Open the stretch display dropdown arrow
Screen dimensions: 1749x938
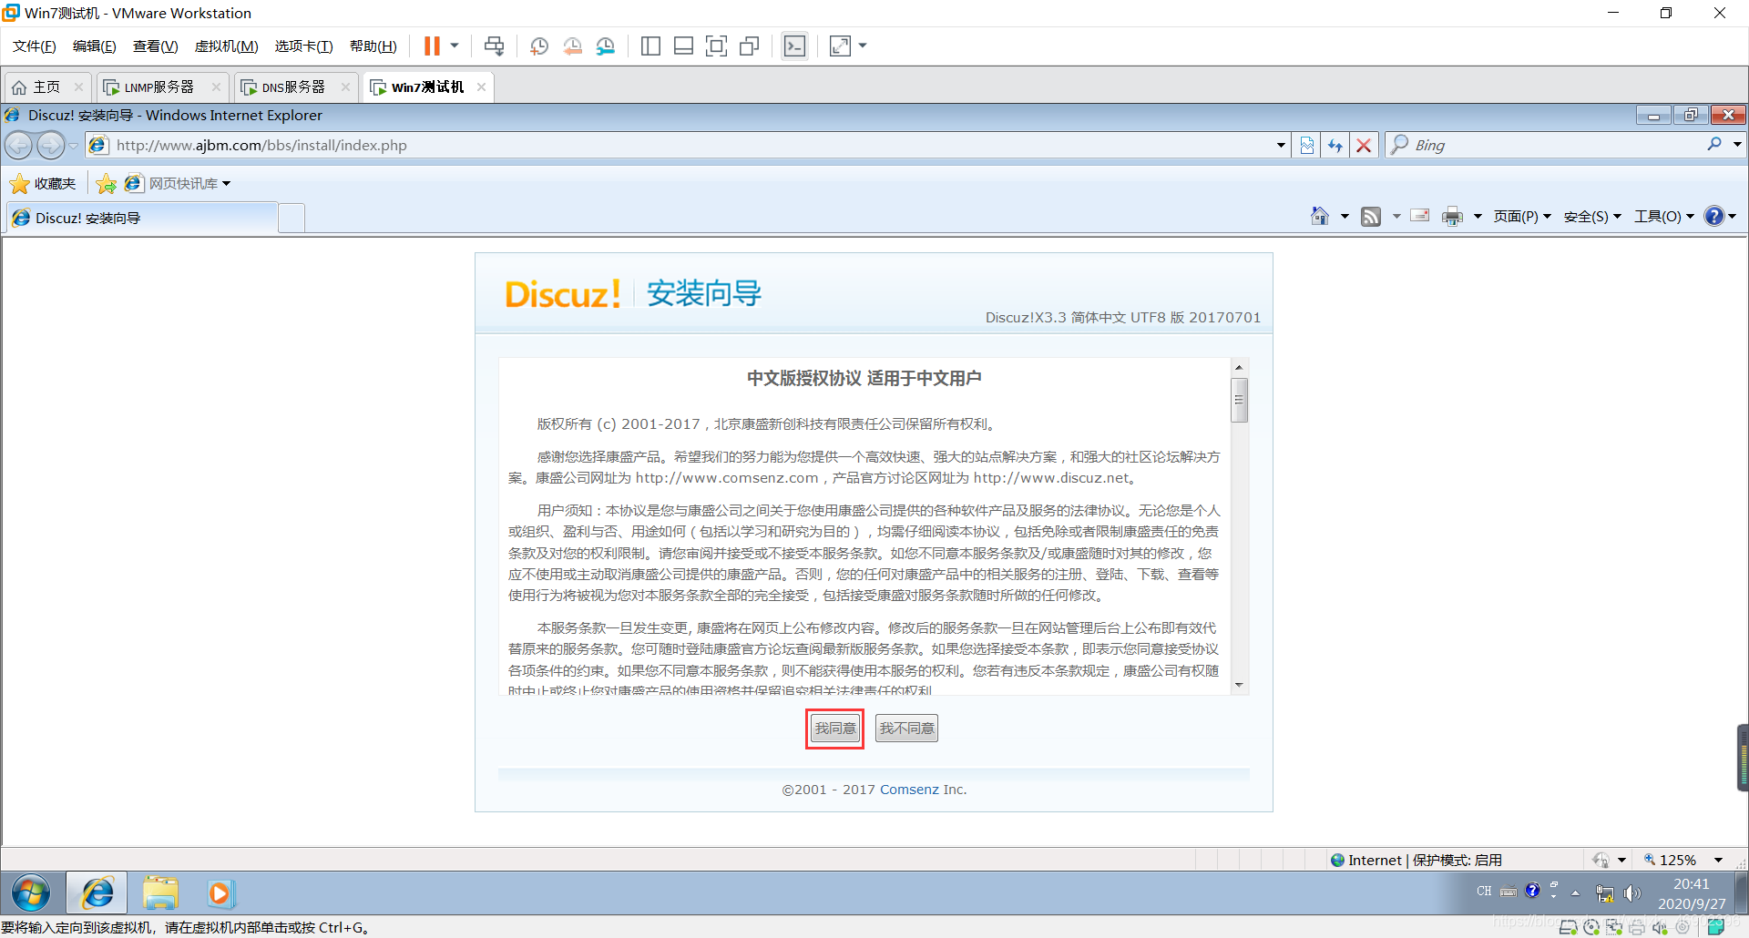click(x=863, y=46)
